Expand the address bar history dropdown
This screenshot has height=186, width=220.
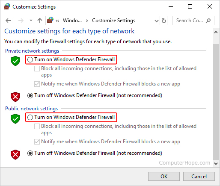[x=157, y=21]
